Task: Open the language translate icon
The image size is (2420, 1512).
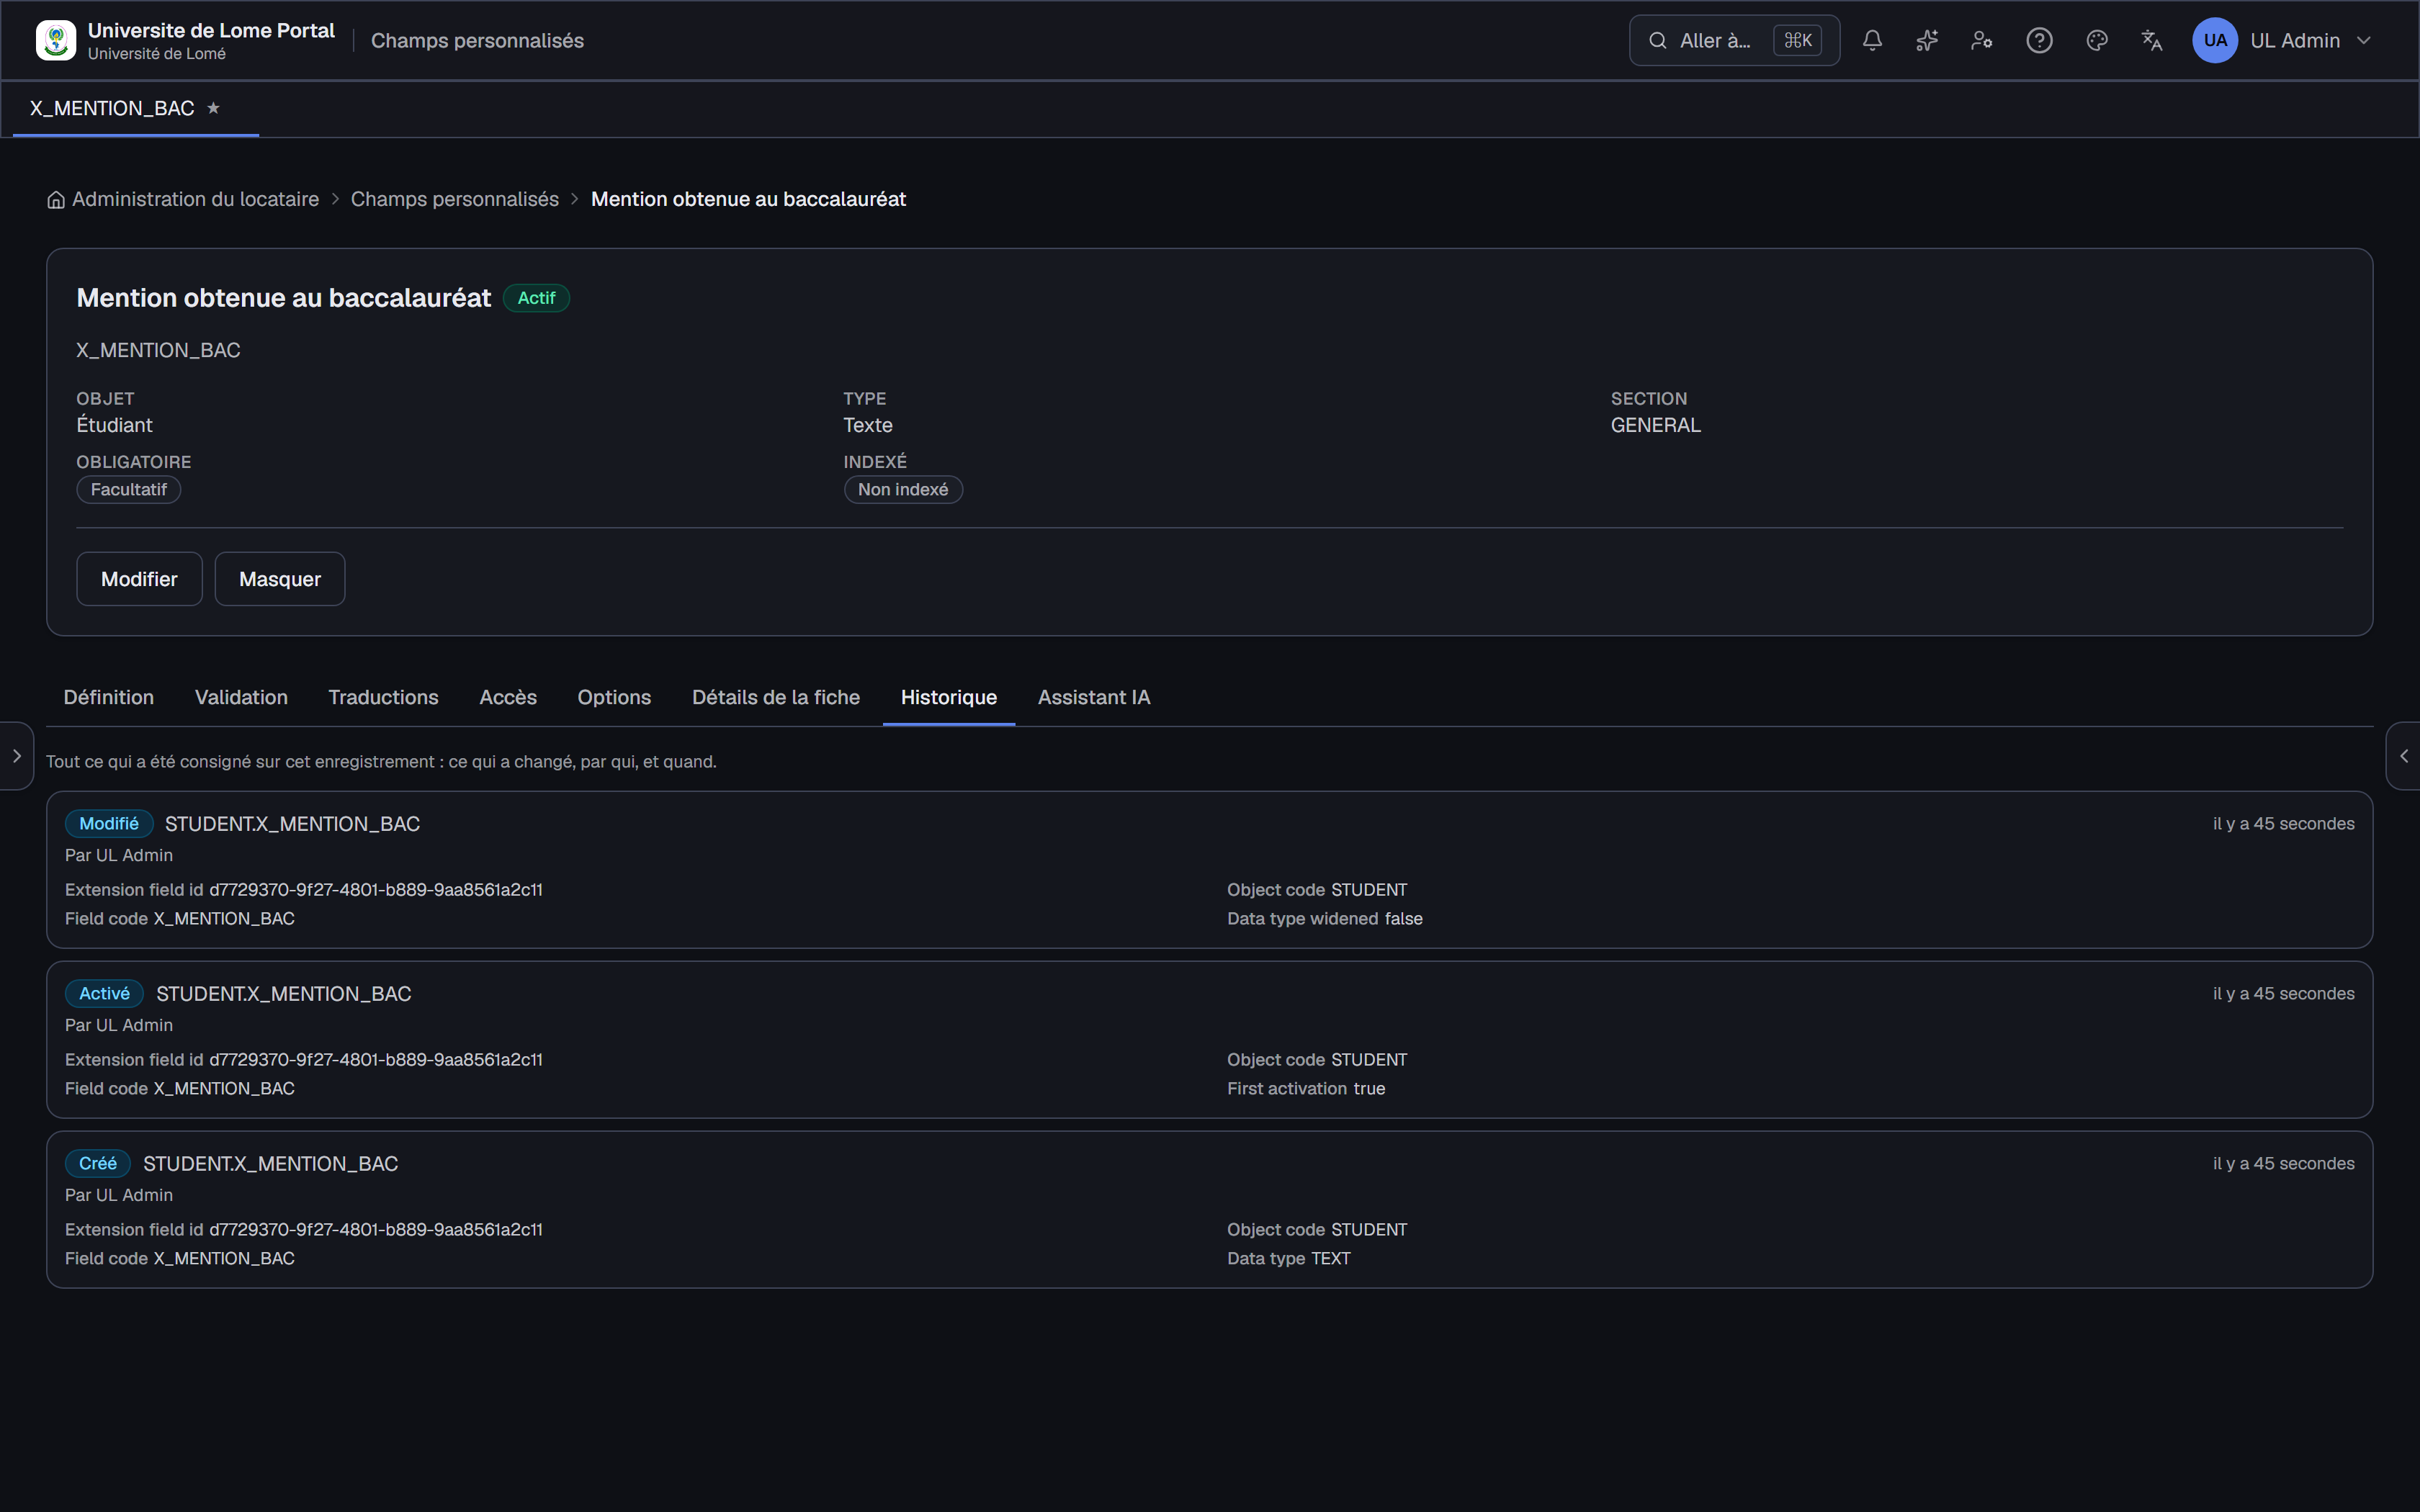Action: click(2152, 40)
